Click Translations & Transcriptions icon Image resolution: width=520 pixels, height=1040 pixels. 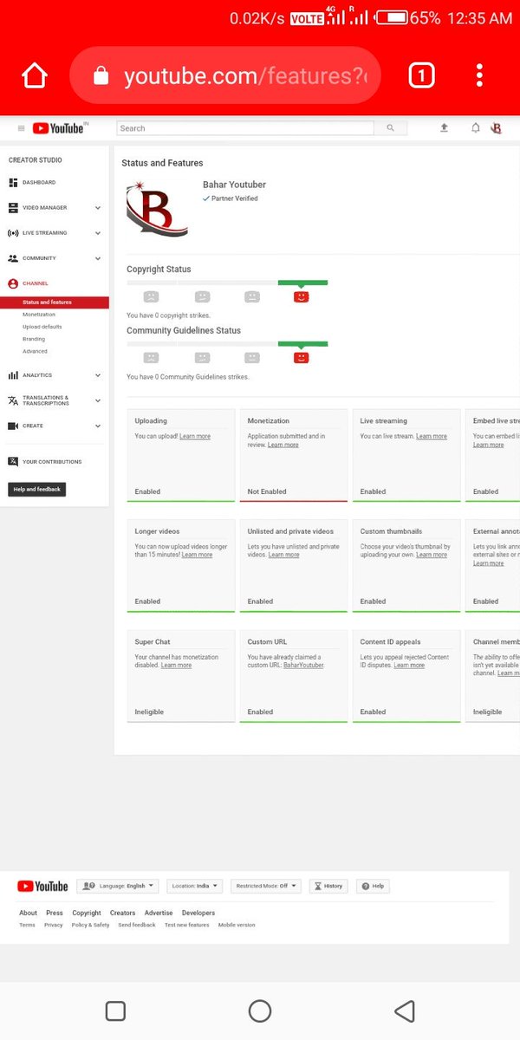(x=13, y=400)
